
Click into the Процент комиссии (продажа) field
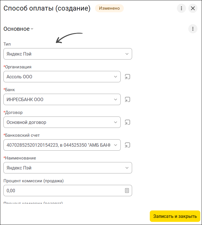pos(68,191)
